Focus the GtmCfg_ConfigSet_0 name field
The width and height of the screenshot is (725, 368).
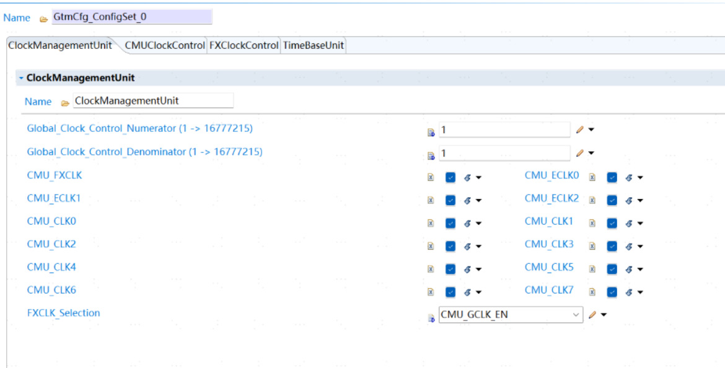pyautogui.click(x=132, y=17)
